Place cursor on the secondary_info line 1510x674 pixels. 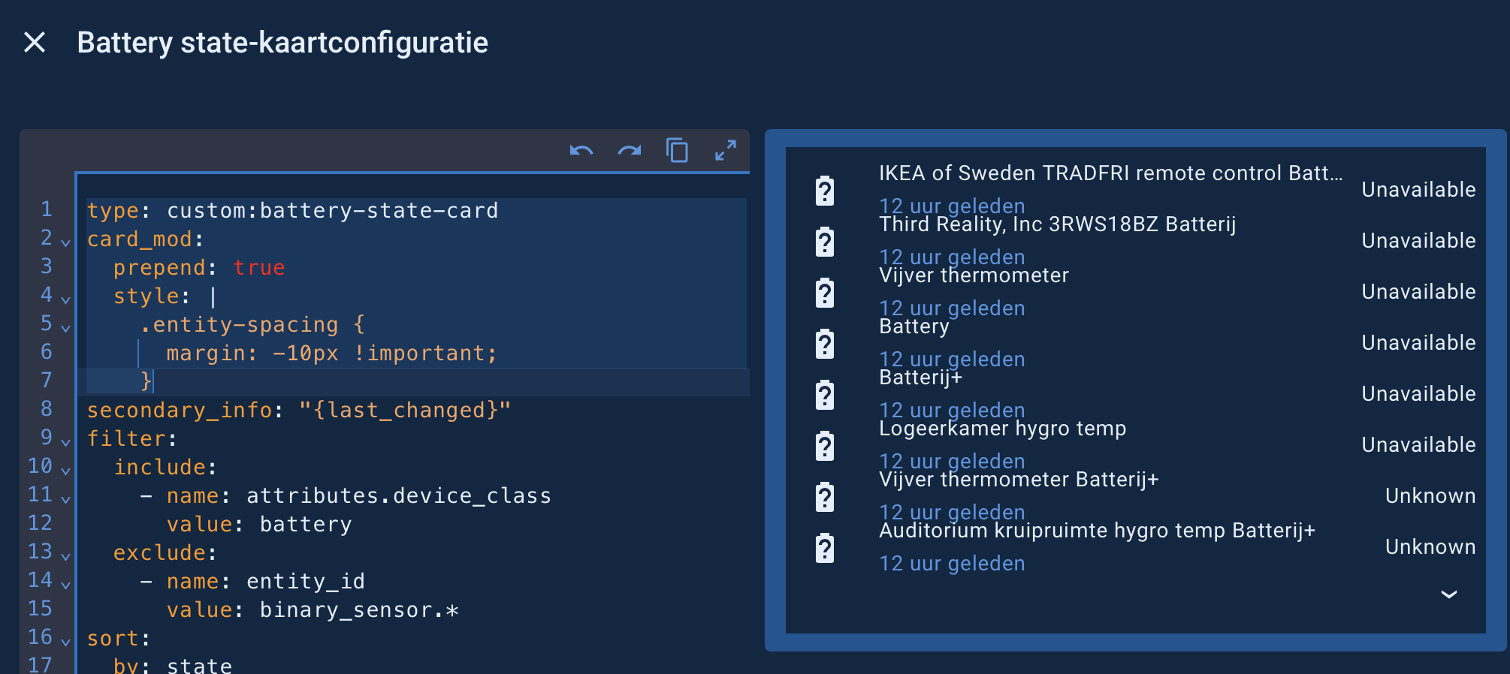point(299,411)
